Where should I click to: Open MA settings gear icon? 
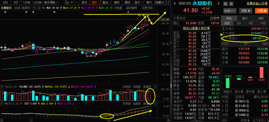(39, 8)
